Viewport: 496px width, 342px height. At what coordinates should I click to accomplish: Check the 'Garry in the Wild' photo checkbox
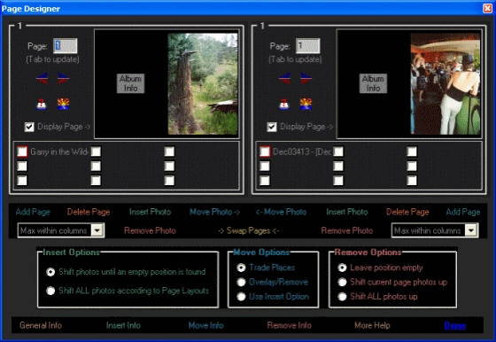click(x=22, y=152)
